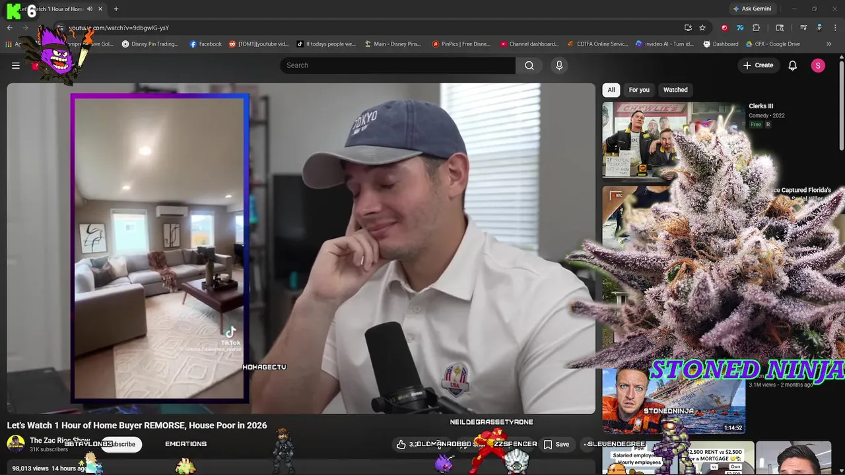
Task: Open the GFX - Google Drive bookmark
Action: [x=773, y=44]
